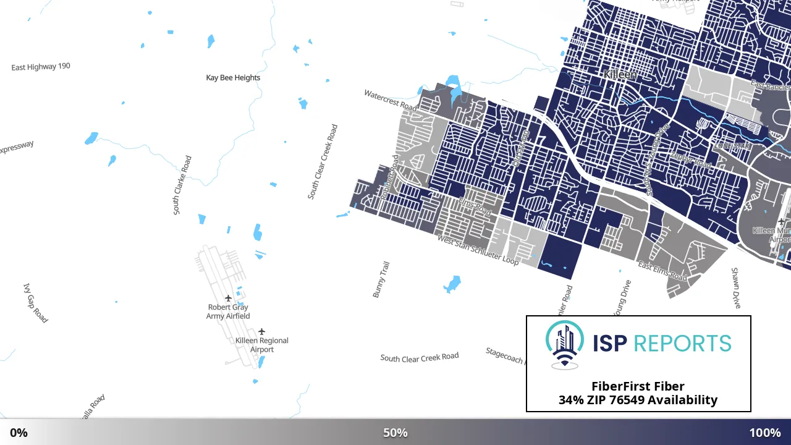This screenshot has width=791, height=445.
Task: Click '34% ZIP 76549 Availability' text
Action: click(638, 400)
